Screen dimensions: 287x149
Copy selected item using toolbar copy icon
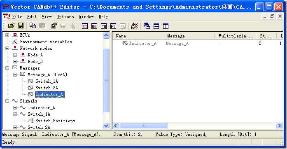click(x=33, y=26)
